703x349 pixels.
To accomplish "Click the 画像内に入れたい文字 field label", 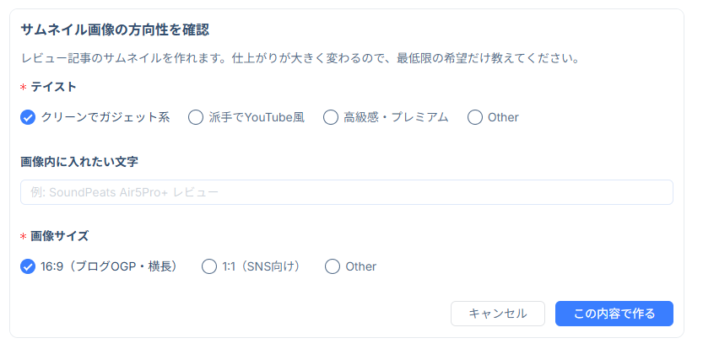I will 78,161.
